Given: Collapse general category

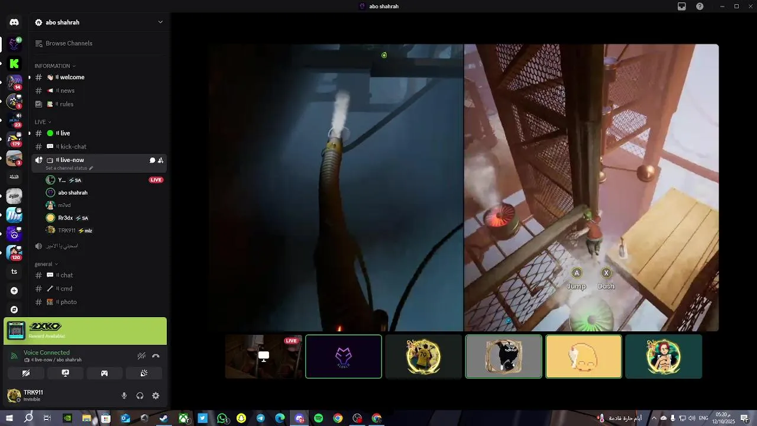Looking at the screenshot, I should pos(46,264).
